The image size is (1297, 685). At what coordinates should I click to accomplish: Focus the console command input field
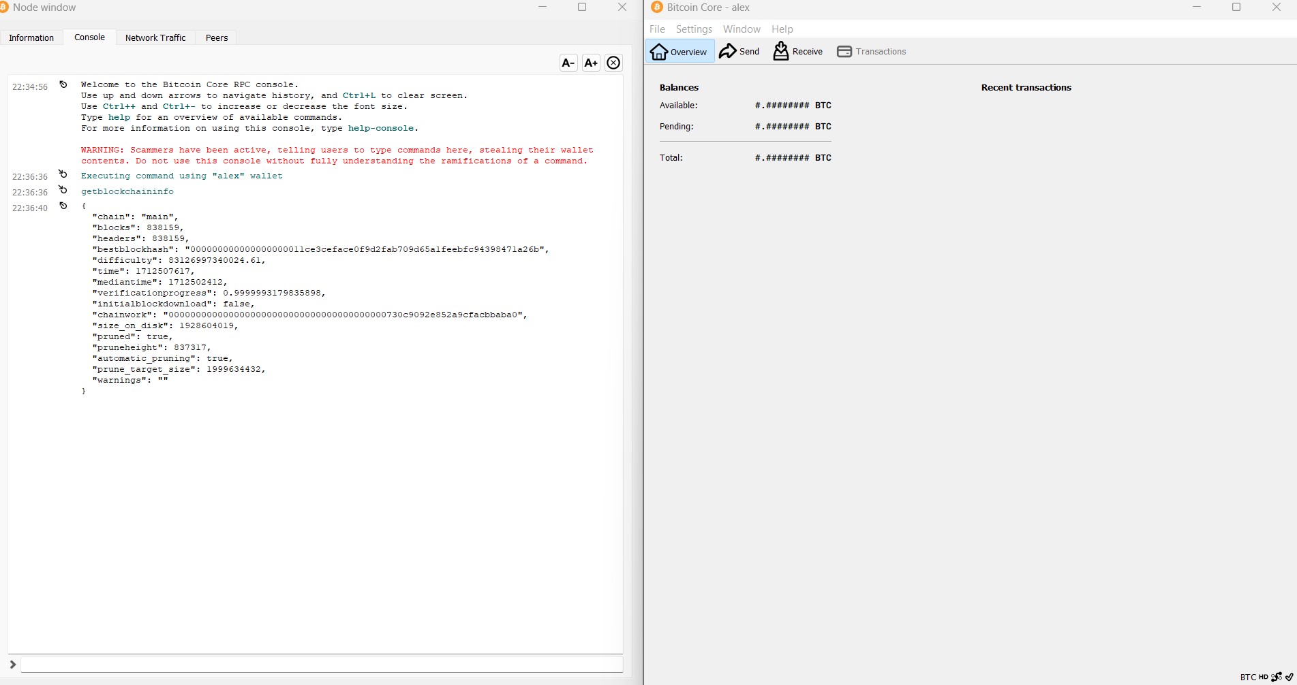click(322, 664)
